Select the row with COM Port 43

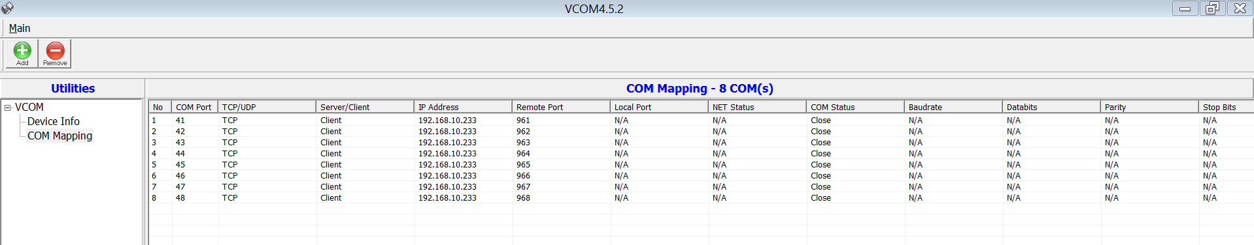click(x=701, y=142)
